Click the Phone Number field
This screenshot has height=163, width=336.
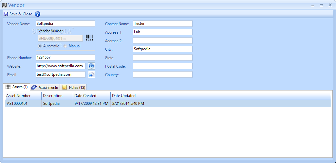65,57
